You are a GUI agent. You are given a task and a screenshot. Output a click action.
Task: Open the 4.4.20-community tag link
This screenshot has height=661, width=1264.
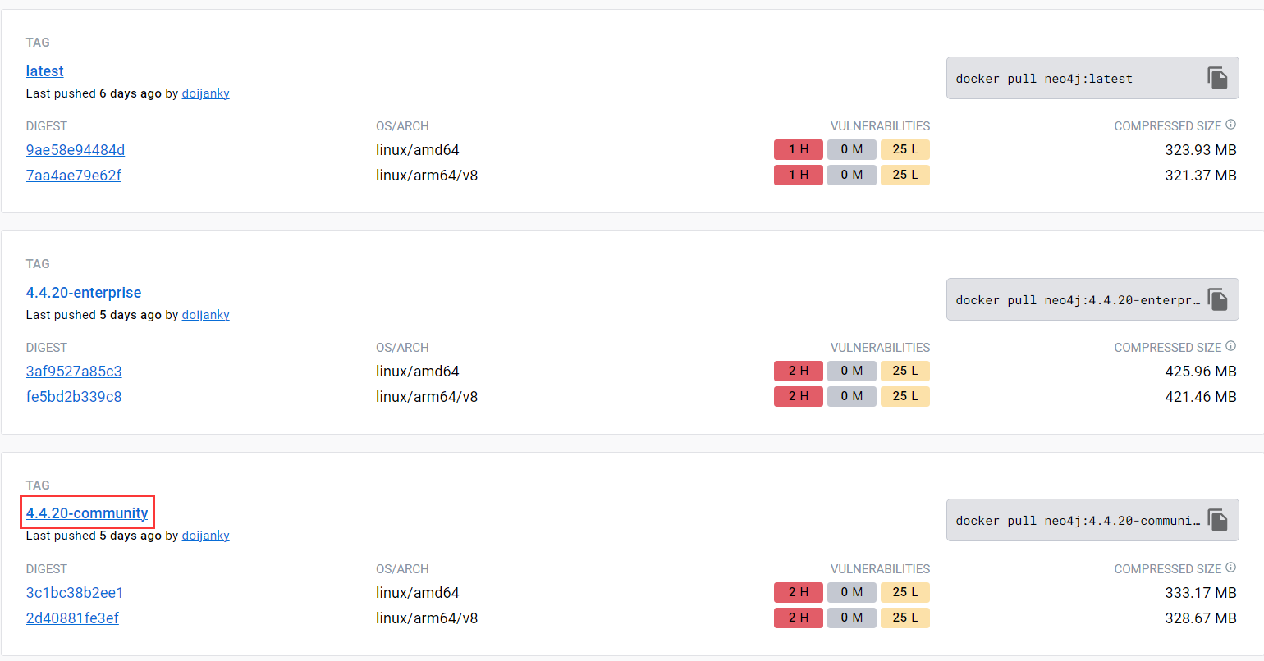point(87,513)
